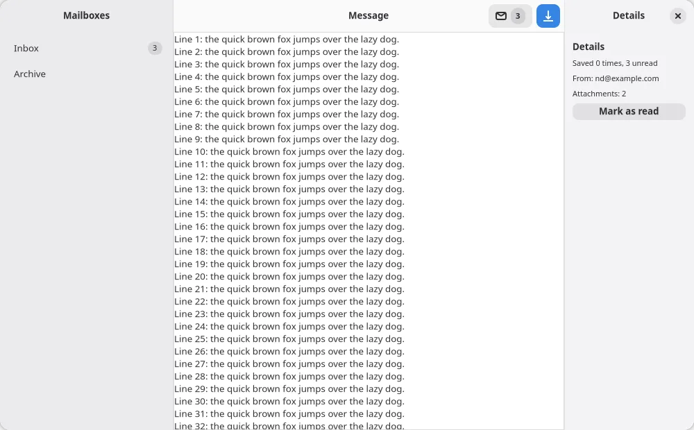The width and height of the screenshot is (694, 430).
Task: Click Line 19 of the message
Action: pos(289,264)
